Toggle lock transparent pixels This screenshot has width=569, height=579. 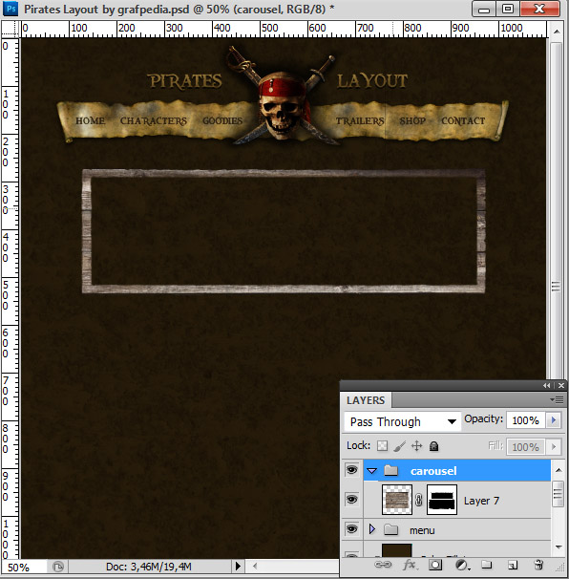[x=382, y=446]
